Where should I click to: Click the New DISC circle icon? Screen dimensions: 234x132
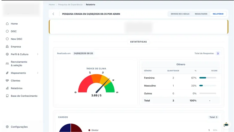[7, 39]
